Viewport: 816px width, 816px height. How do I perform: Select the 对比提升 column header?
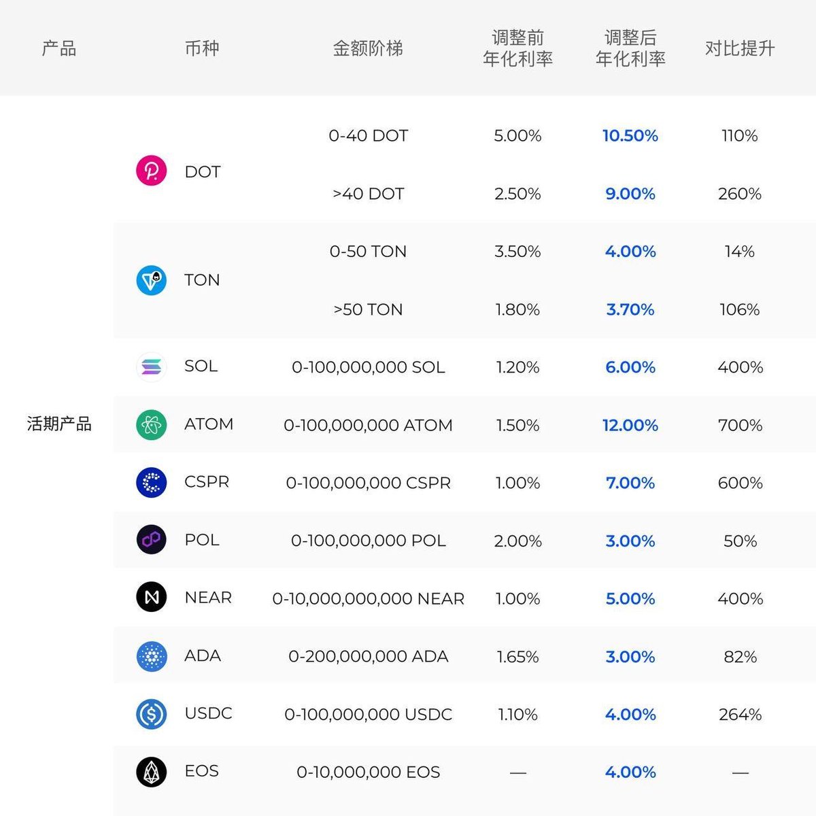[x=740, y=48]
